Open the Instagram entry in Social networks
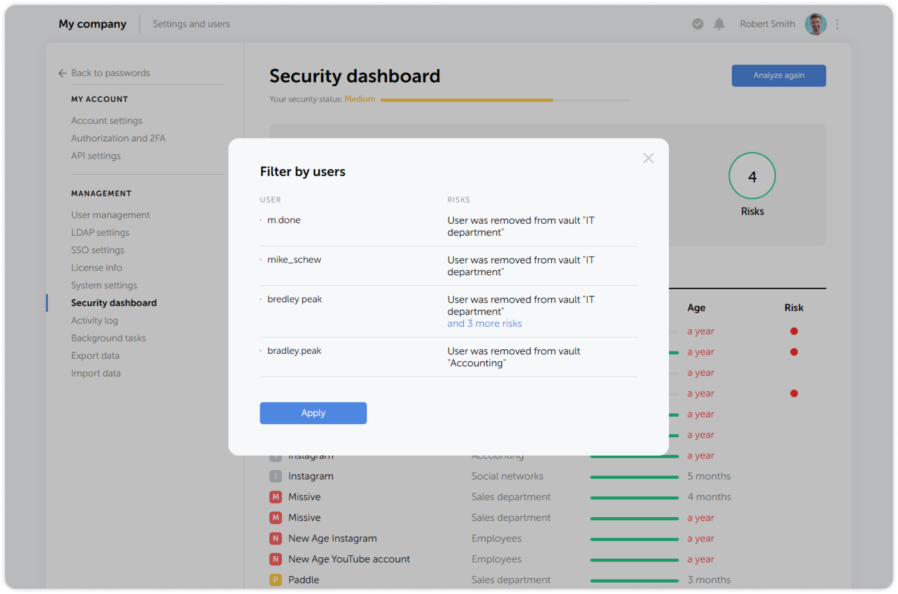898x594 pixels. [311, 476]
